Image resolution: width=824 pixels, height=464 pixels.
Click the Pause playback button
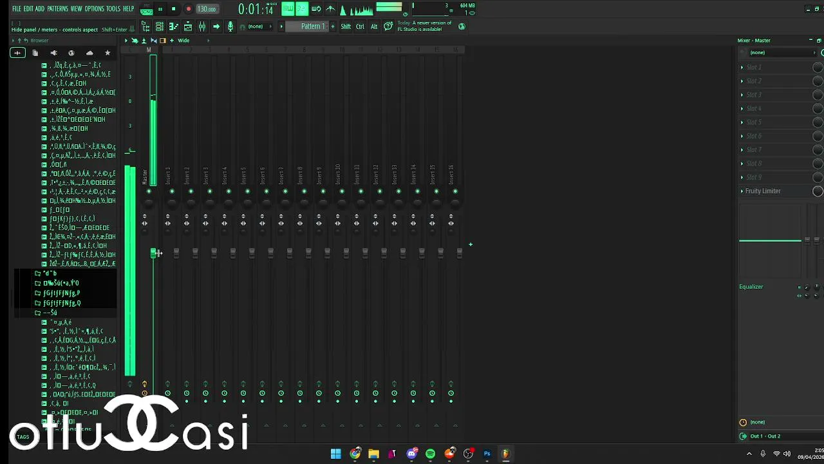pos(160,9)
